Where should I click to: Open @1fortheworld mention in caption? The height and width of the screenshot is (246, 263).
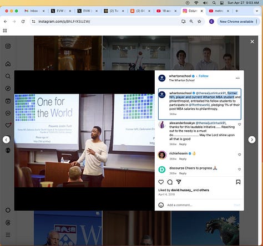(x=199, y=105)
